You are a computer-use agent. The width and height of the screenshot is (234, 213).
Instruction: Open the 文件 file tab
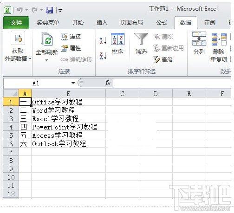(x=16, y=23)
